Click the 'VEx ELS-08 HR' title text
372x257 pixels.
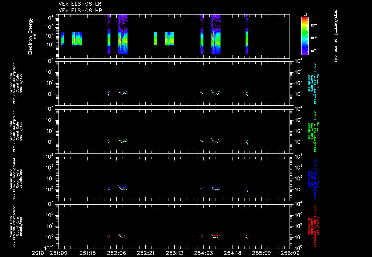click(80, 11)
